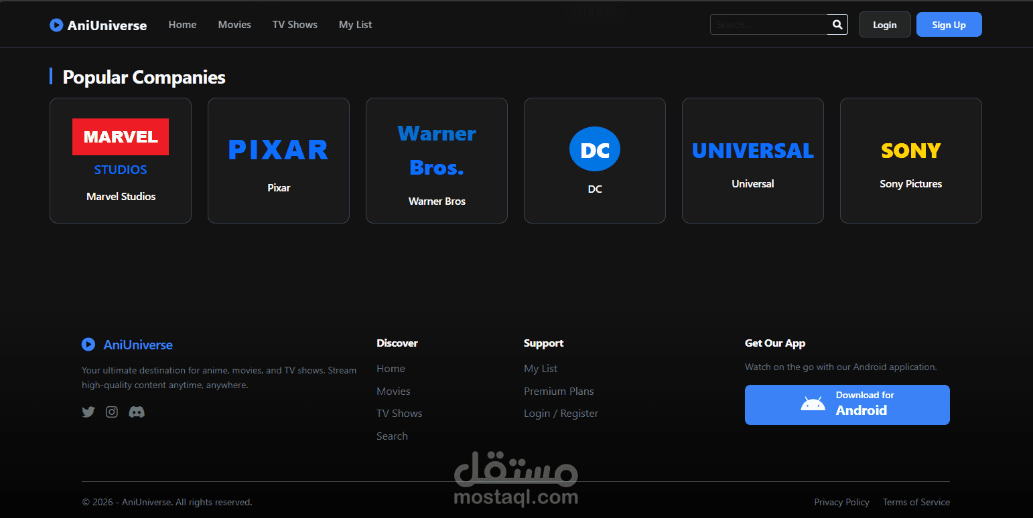Open the TV Shows link under Discover
This screenshot has height=518, width=1033.
(399, 414)
